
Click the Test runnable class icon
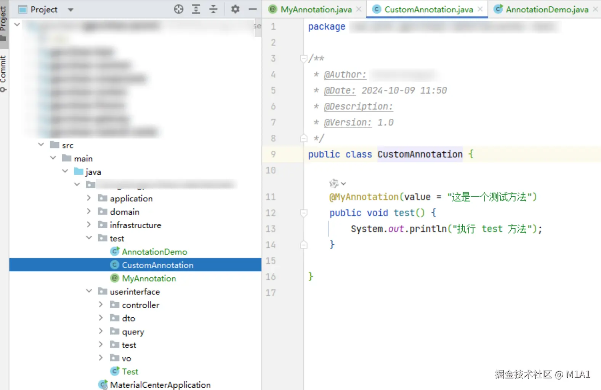(115, 371)
